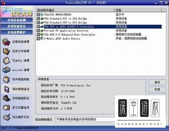Viewport: 169px width, 131px height.
Task: Click the app logo icon in title bar
Action: coord(3,3)
